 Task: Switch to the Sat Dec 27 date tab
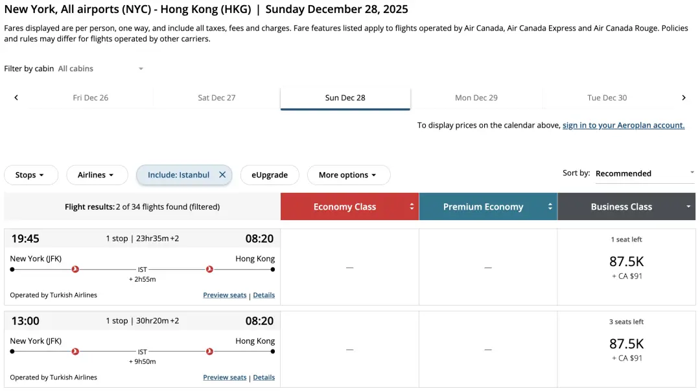[x=216, y=97]
